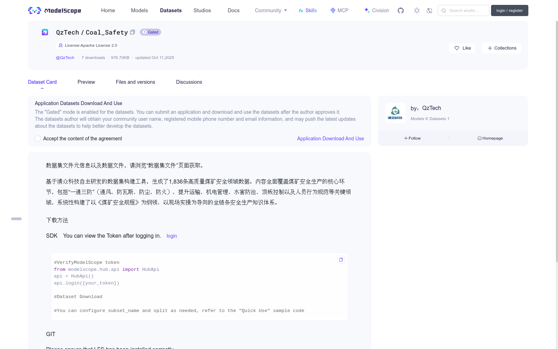
Task: Copy the SDK code snippet
Action: [341, 260]
